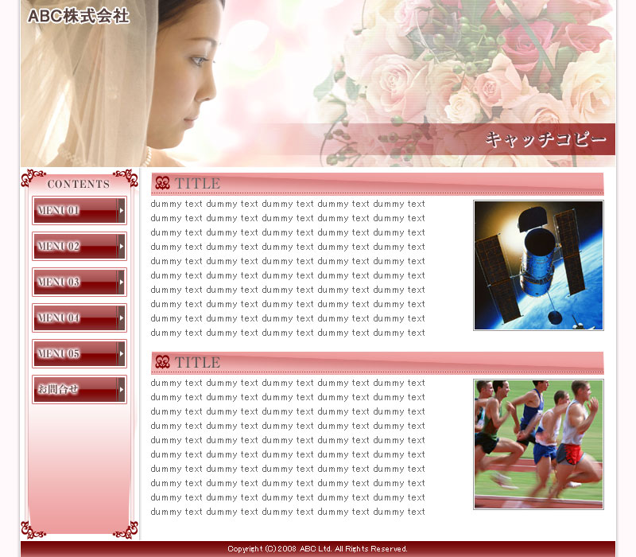Click the heart ornament icon of first TITLE
This screenshot has width=636, height=557.
pyautogui.click(x=162, y=183)
